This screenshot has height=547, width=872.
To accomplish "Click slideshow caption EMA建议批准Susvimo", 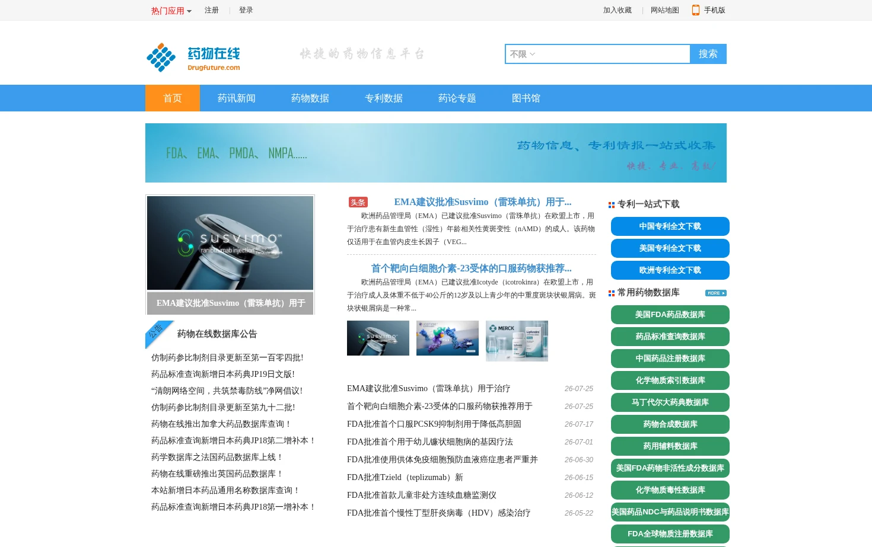I will coord(230,303).
